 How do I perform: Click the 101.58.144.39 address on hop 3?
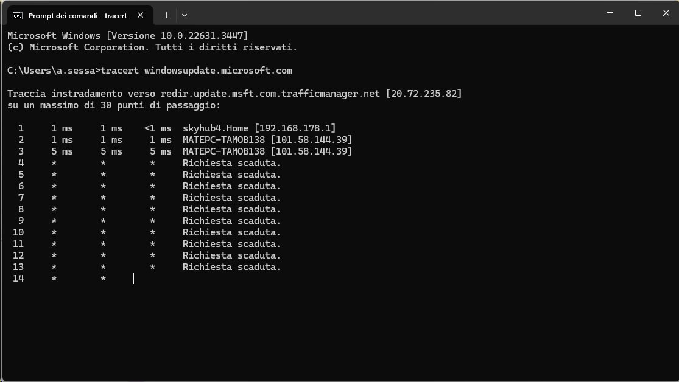click(312, 151)
